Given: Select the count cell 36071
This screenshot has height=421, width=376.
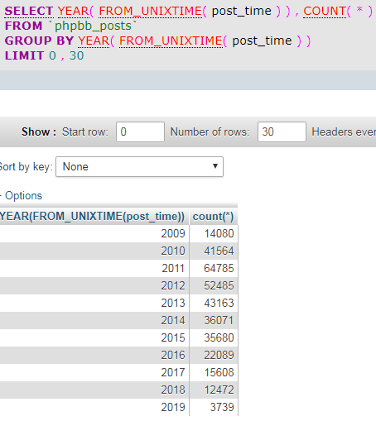Looking at the screenshot, I should 219,320.
